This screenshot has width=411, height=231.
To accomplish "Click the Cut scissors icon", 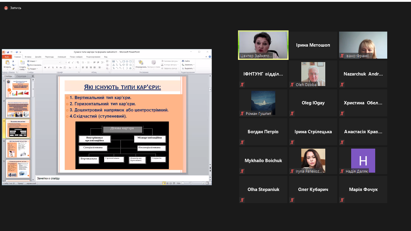I will point(13,61).
